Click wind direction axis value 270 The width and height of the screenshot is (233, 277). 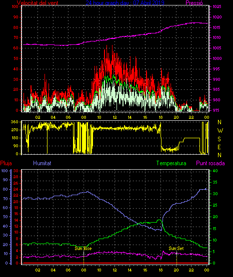coord(14,130)
